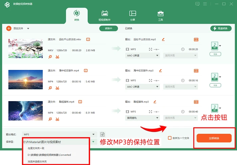
Task: Open the info icon next to 远处千山浓淡妆.mkv
Action: click(x=88, y=39)
